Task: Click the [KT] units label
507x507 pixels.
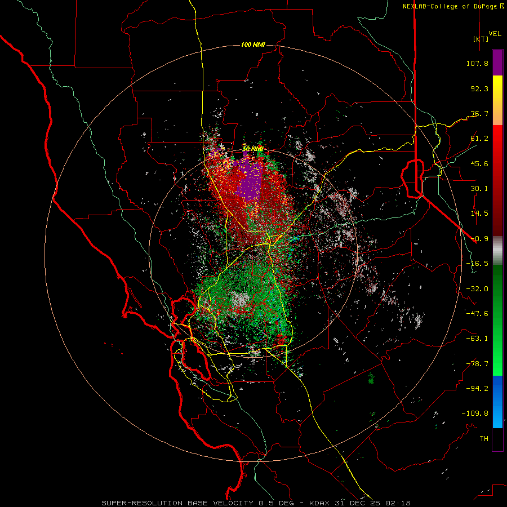Action: click(x=481, y=39)
